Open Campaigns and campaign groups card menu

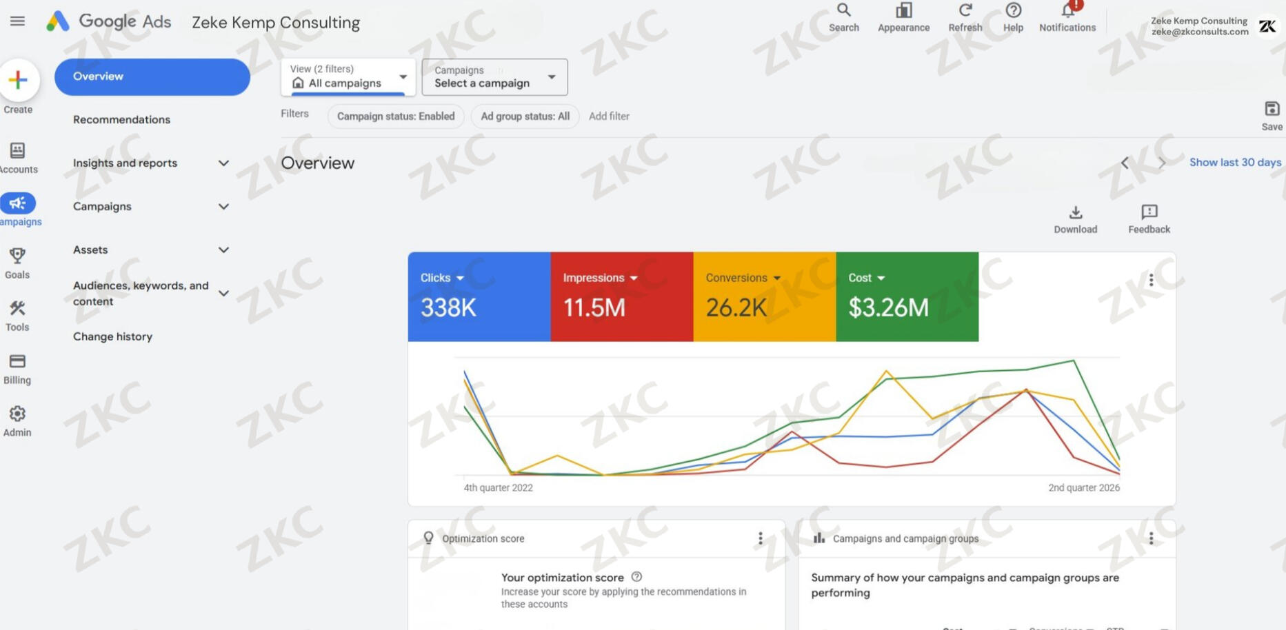[1151, 538]
